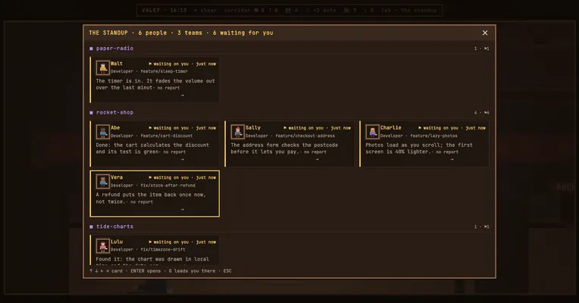
Task: Click Lulu's pixel avatar
Action: pyautogui.click(x=102, y=246)
